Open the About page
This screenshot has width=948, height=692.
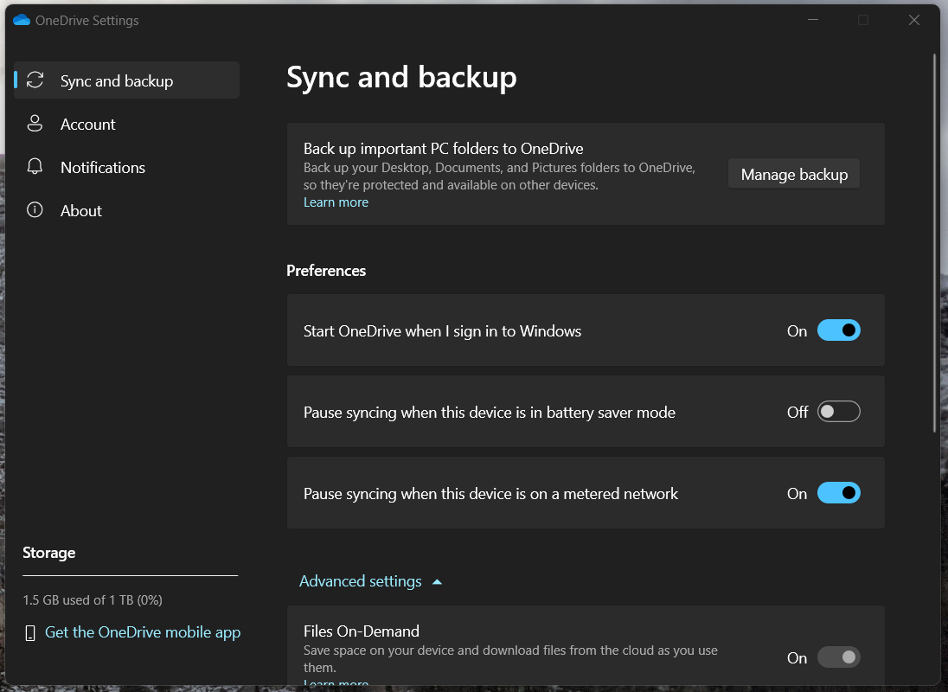(127, 210)
